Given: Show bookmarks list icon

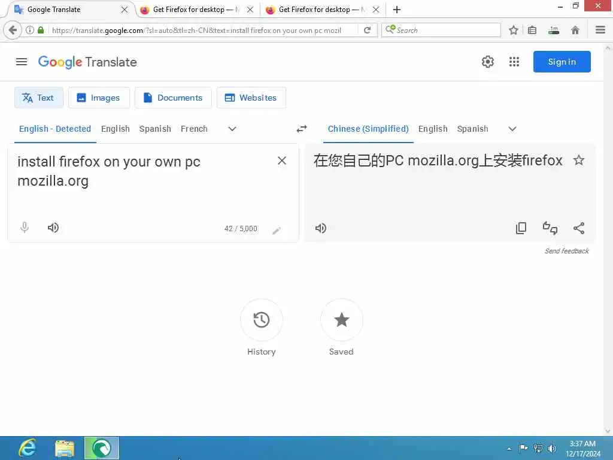Looking at the screenshot, I should pyautogui.click(x=532, y=30).
